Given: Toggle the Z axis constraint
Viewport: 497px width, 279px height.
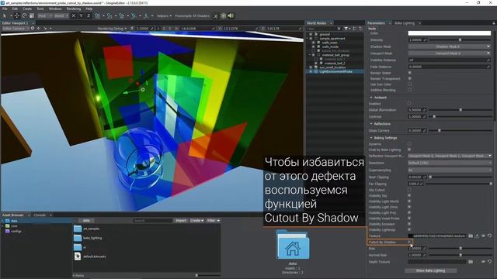Looking at the screenshot, I should coord(89,15).
